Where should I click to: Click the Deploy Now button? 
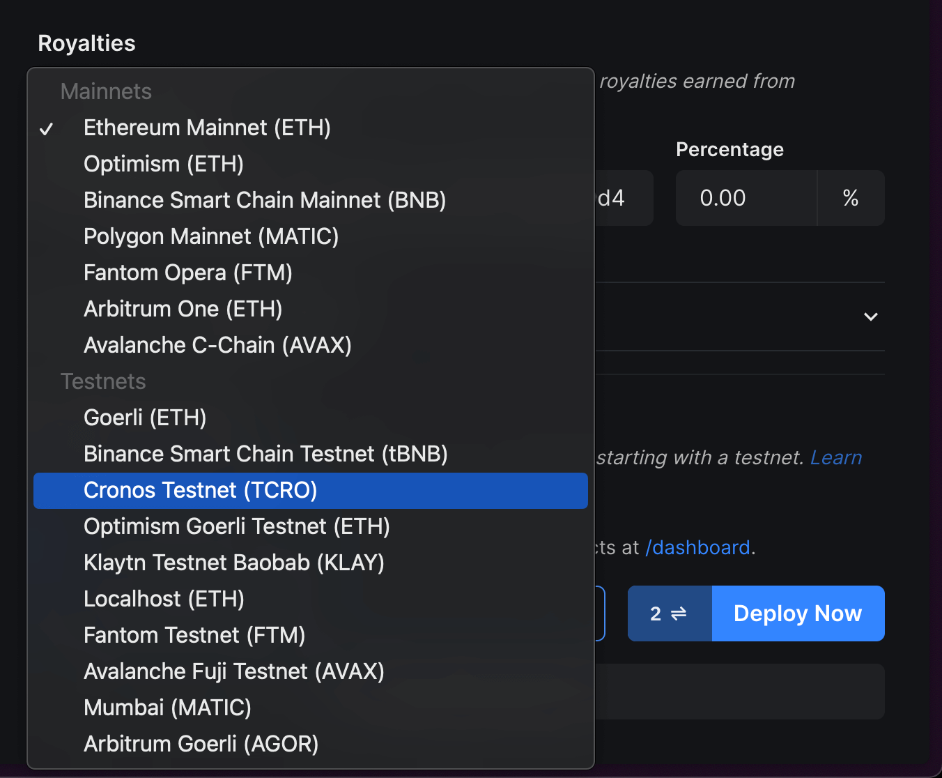(797, 613)
